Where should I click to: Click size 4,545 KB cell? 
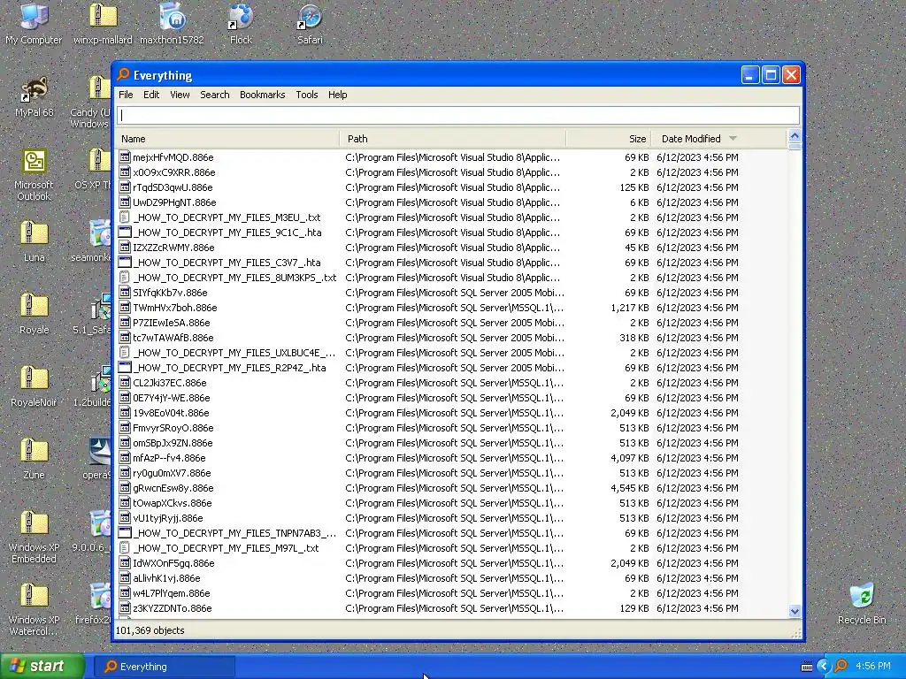click(x=630, y=488)
